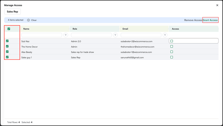223x126 pixels.
Task: Click the name cell Sub Naz
Action: click(x=25, y=41)
